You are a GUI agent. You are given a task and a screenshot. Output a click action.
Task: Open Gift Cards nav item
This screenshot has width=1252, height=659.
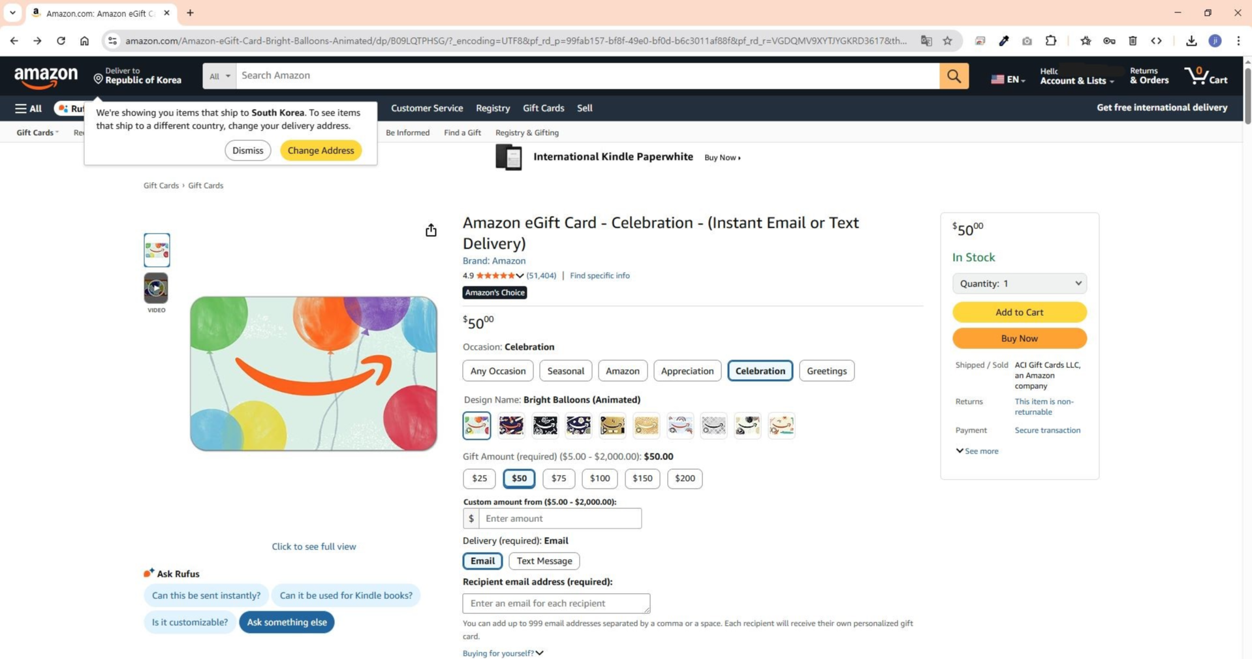[543, 108]
